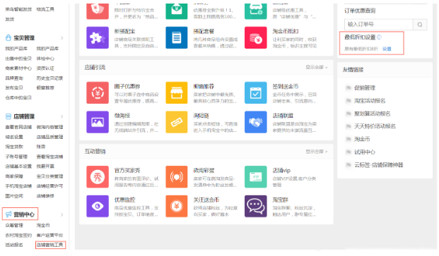
Task: Select 店铺营销工具 in the sidebar
Action: 50,245
